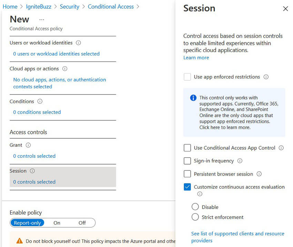Select the Disable radio option
Viewport: 293px width, 247px height.
pyautogui.click(x=195, y=207)
